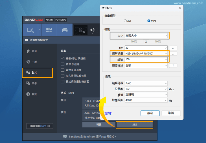The width and height of the screenshot is (206, 143).
Task: Click the grid icon beside 請選擇錄製模式
Action: 26,40
